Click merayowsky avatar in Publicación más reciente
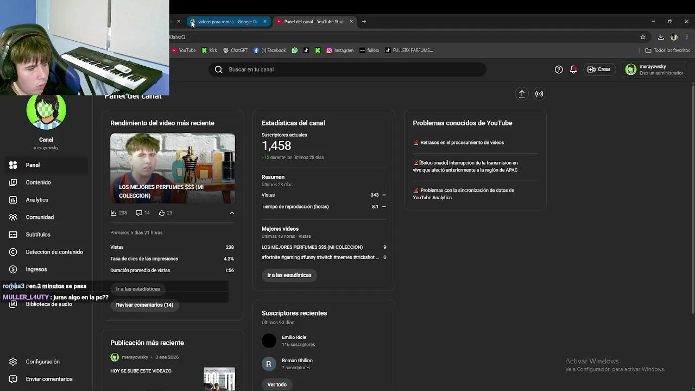The width and height of the screenshot is (695, 391). click(x=115, y=357)
